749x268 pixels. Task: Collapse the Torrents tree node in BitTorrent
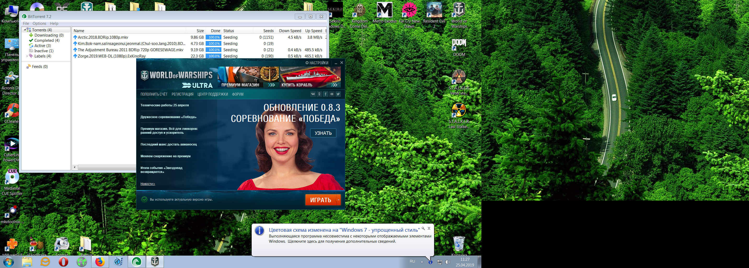[x=25, y=30]
